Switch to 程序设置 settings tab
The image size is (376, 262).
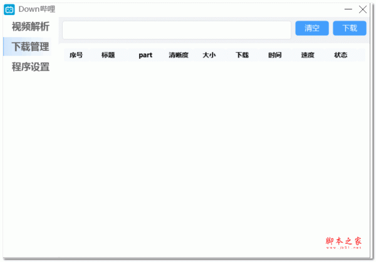[x=31, y=67]
